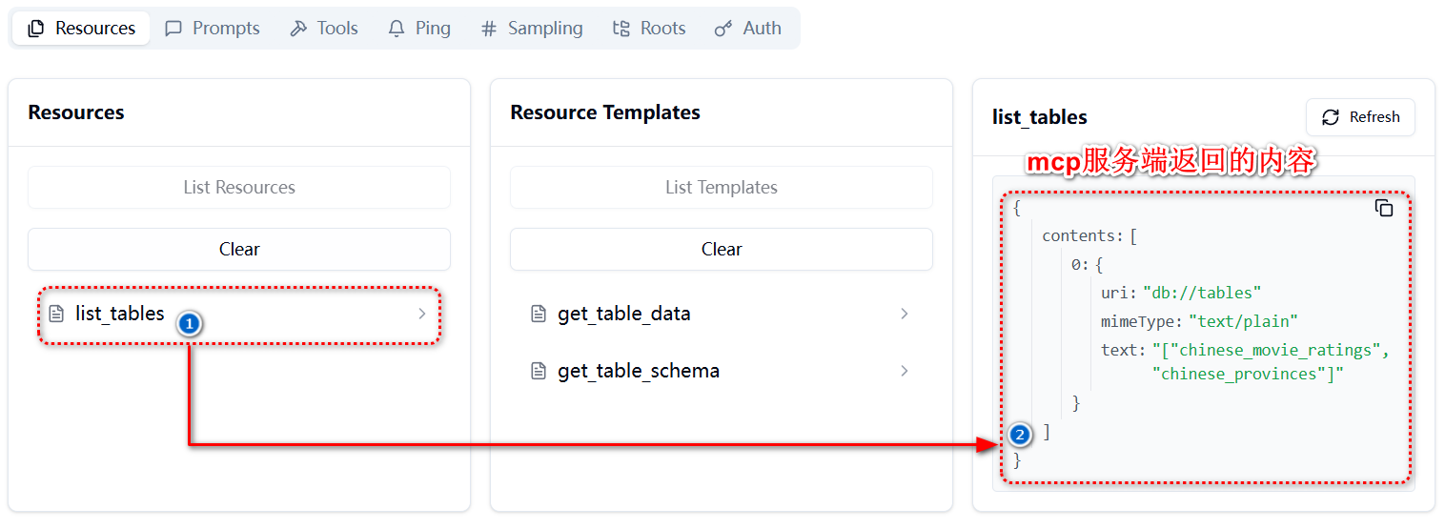Click the file icon next to list_tables
The height and width of the screenshot is (529, 1445).
pos(56,314)
